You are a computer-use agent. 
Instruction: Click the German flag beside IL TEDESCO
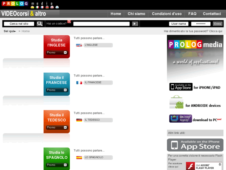pyautogui.click(x=79, y=120)
